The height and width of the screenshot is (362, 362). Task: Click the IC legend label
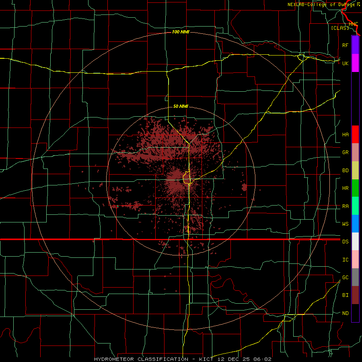tap(345, 260)
